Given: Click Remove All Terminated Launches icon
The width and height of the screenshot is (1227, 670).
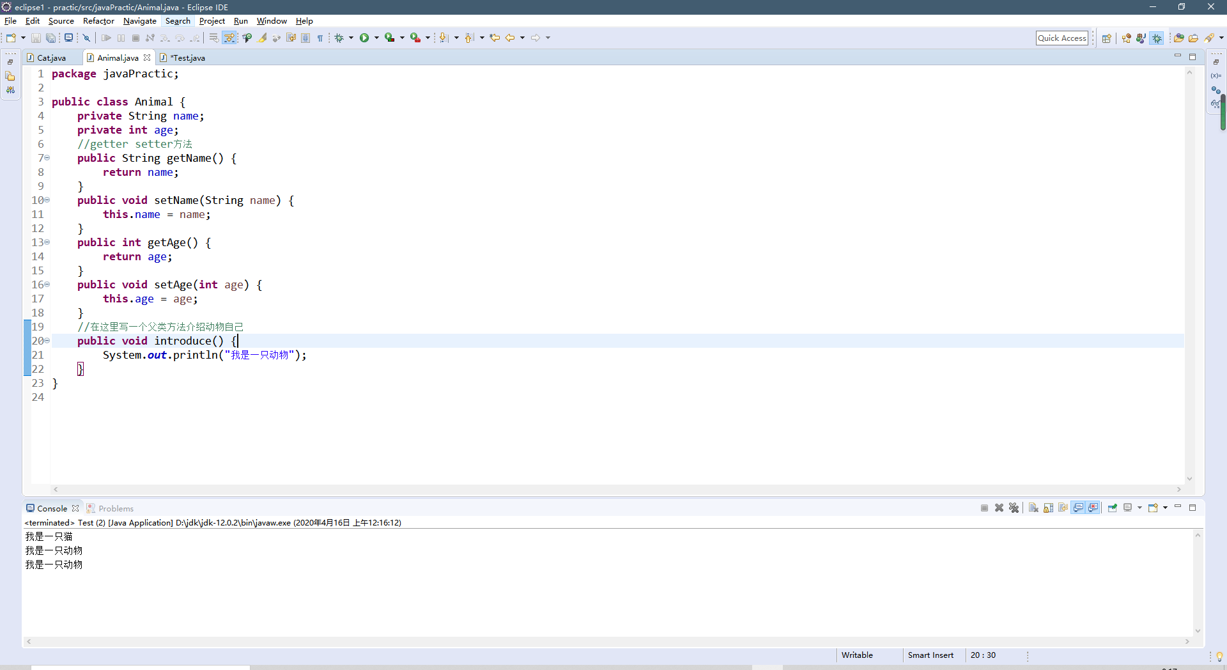Looking at the screenshot, I should [x=1014, y=508].
